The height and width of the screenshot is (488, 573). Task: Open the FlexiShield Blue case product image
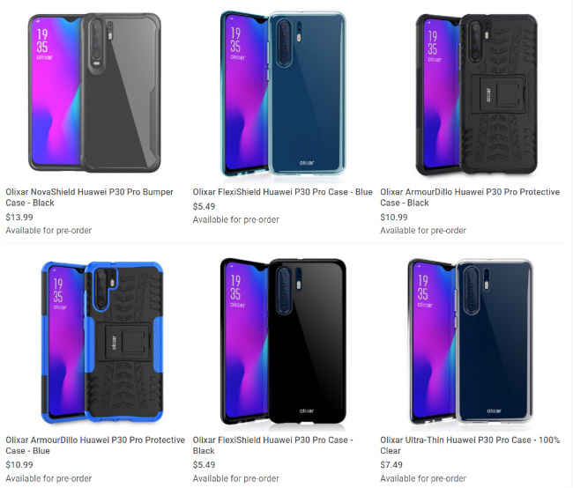(x=283, y=94)
